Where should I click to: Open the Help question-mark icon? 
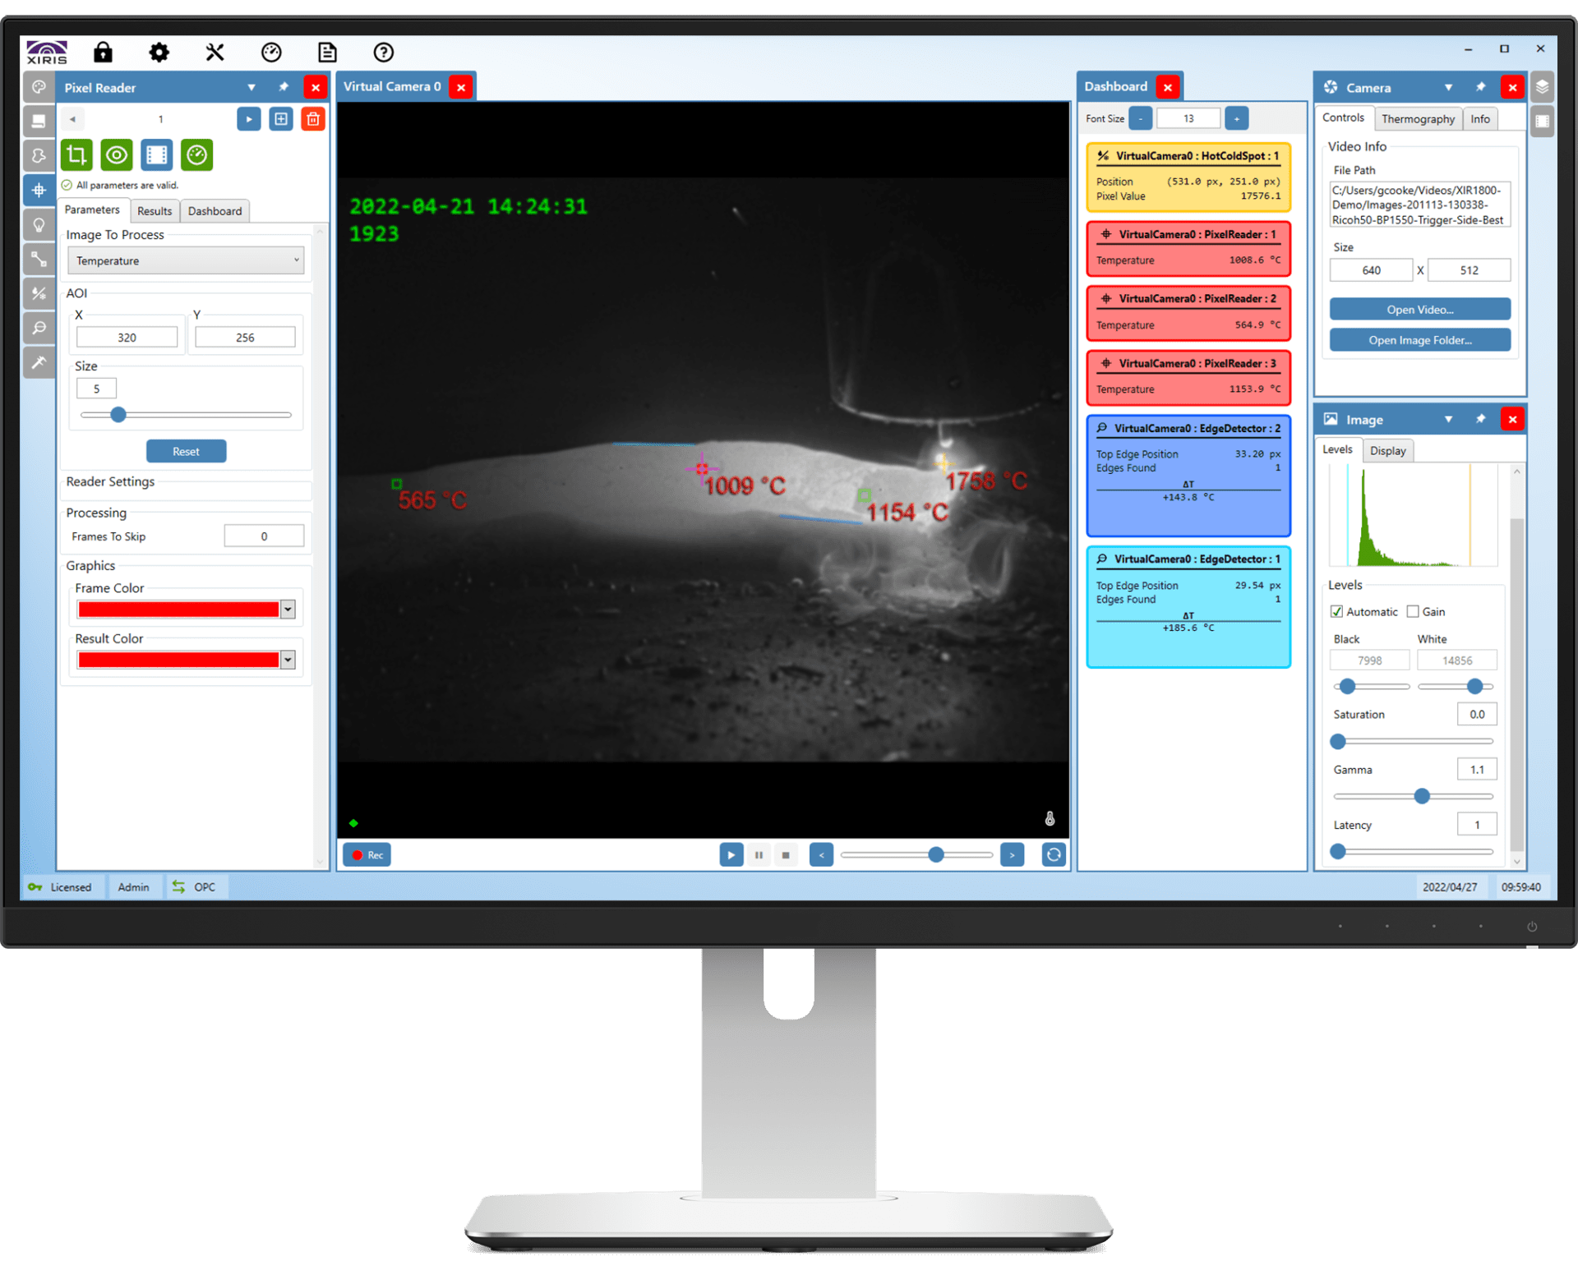tap(383, 52)
